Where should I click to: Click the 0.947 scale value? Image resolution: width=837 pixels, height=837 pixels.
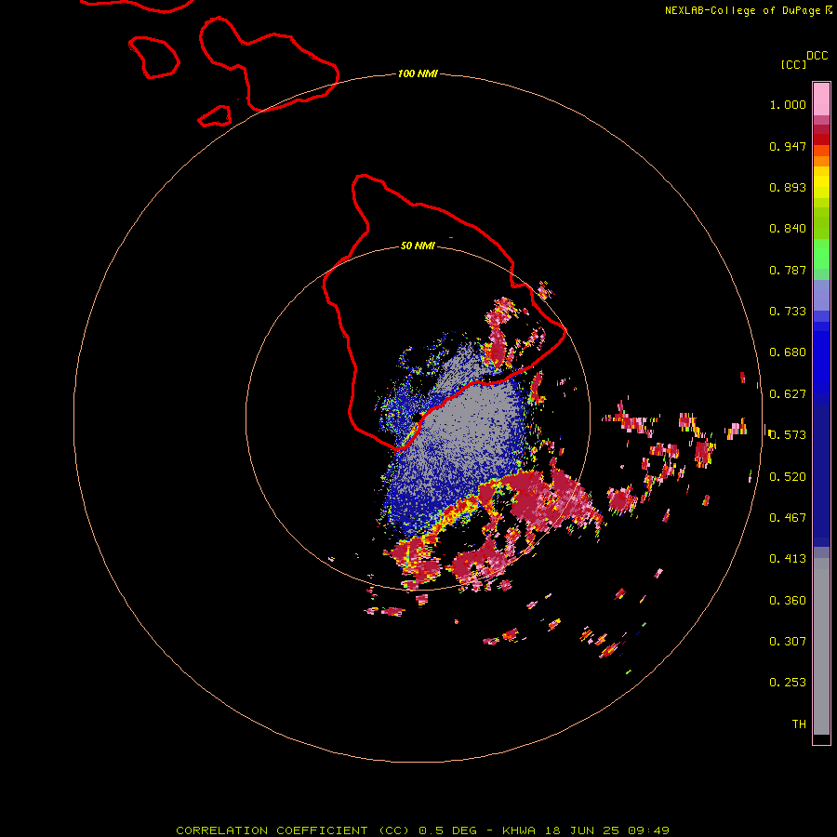(x=788, y=146)
